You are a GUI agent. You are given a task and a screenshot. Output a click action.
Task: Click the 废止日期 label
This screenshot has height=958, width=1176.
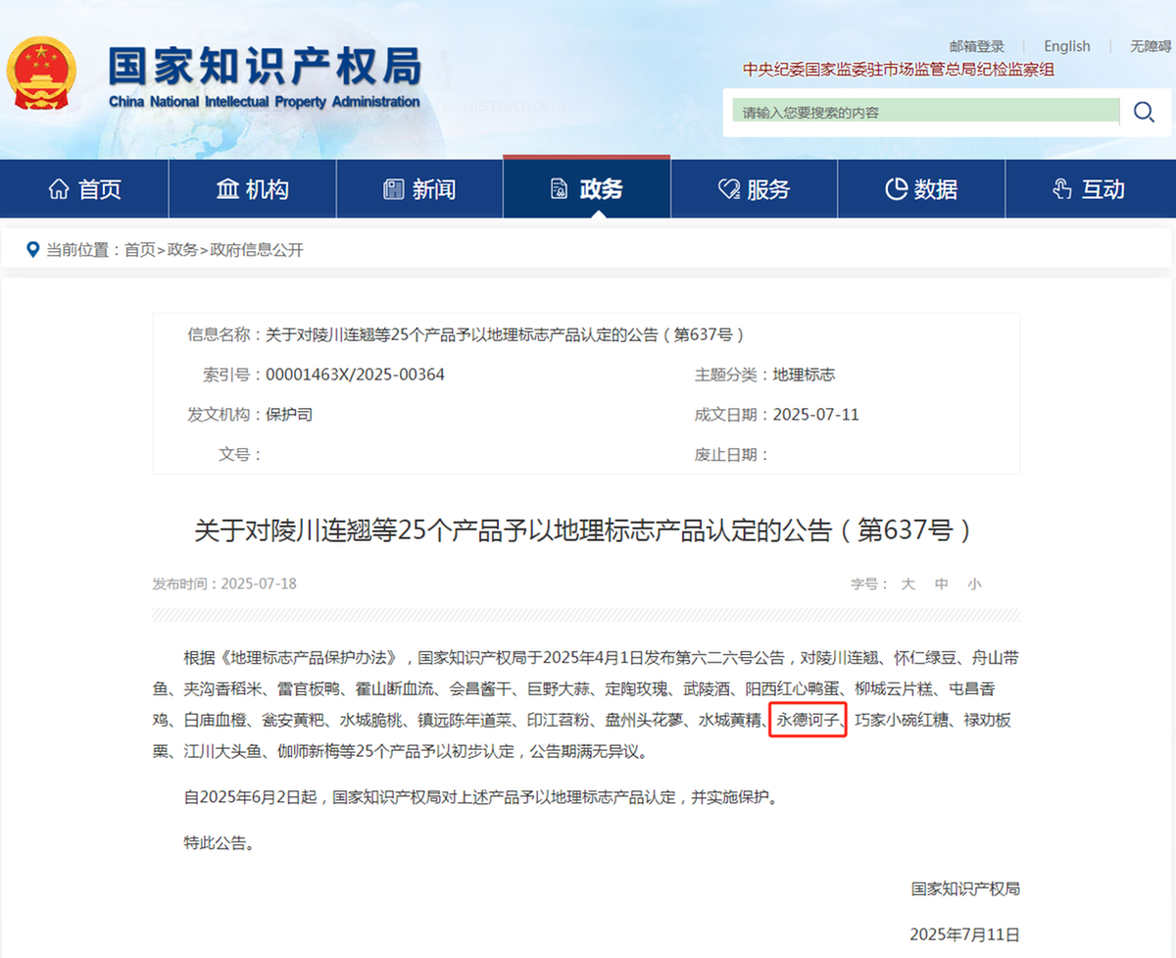733,455
